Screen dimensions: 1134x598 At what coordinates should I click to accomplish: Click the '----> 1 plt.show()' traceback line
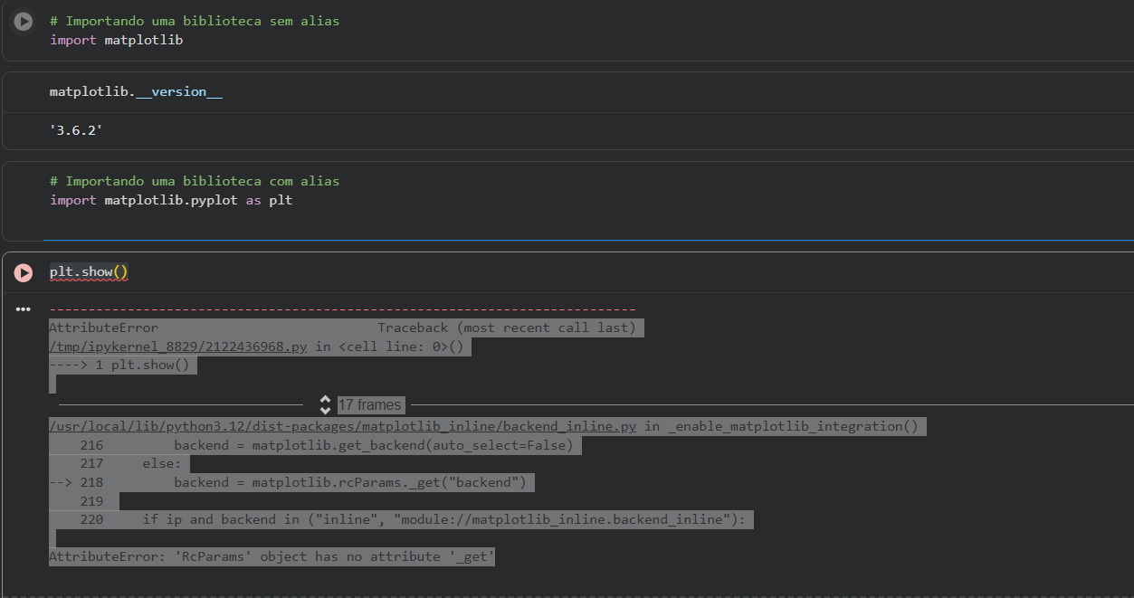point(123,365)
